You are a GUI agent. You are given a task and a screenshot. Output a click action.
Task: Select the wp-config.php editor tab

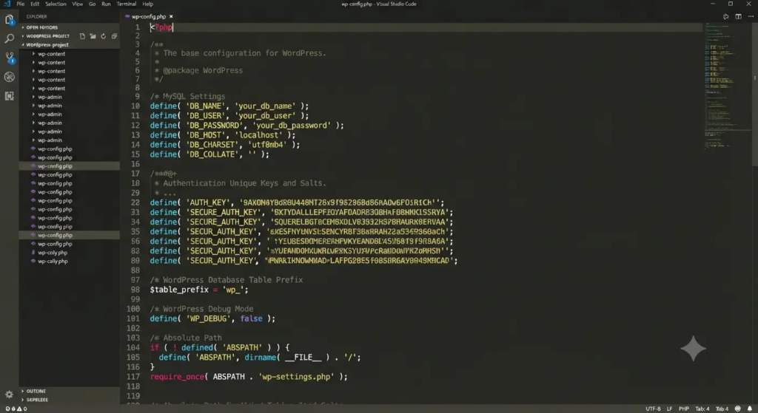click(148, 16)
